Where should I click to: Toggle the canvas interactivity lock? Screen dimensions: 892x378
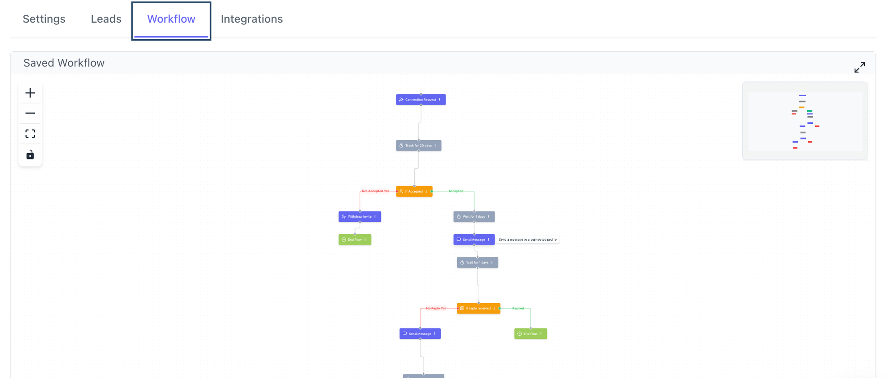pyautogui.click(x=30, y=155)
